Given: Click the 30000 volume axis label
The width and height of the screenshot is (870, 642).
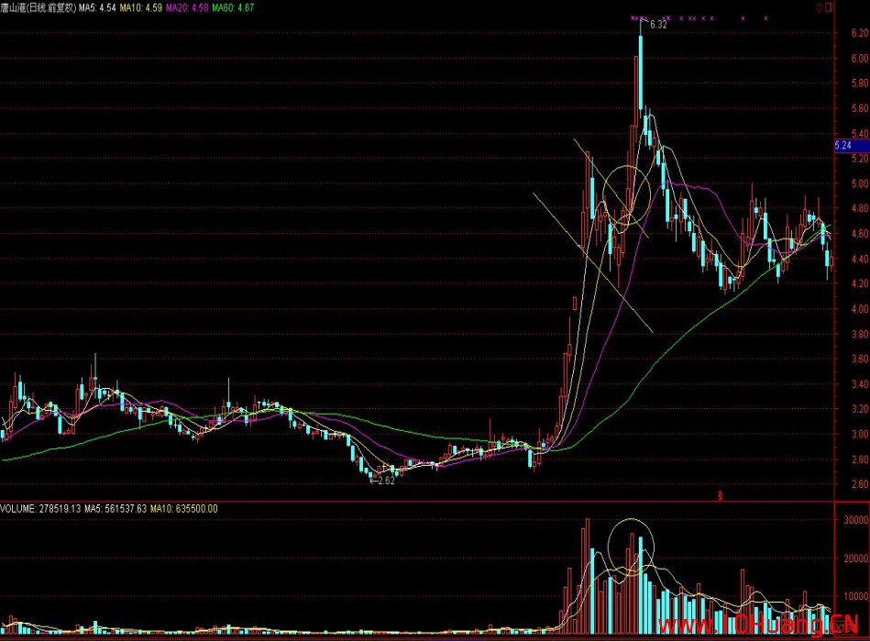Looking at the screenshot, I should tap(856, 521).
